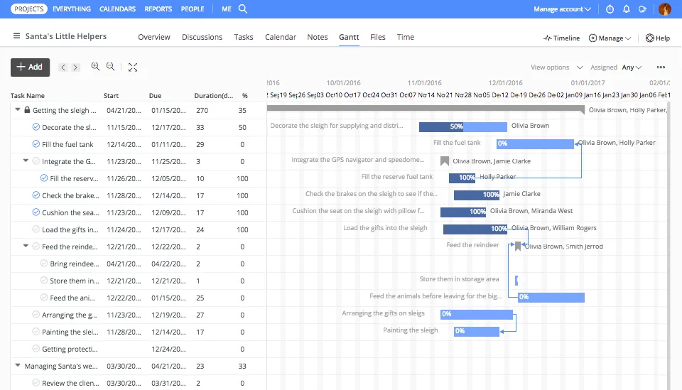Toggle completion of Load the gifts task
The width and height of the screenshot is (682, 390).
[36, 229]
